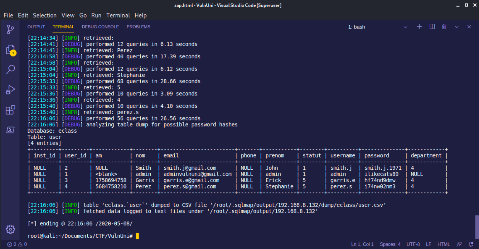Click password value 'hf74nd9dmw'

point(380,180)
